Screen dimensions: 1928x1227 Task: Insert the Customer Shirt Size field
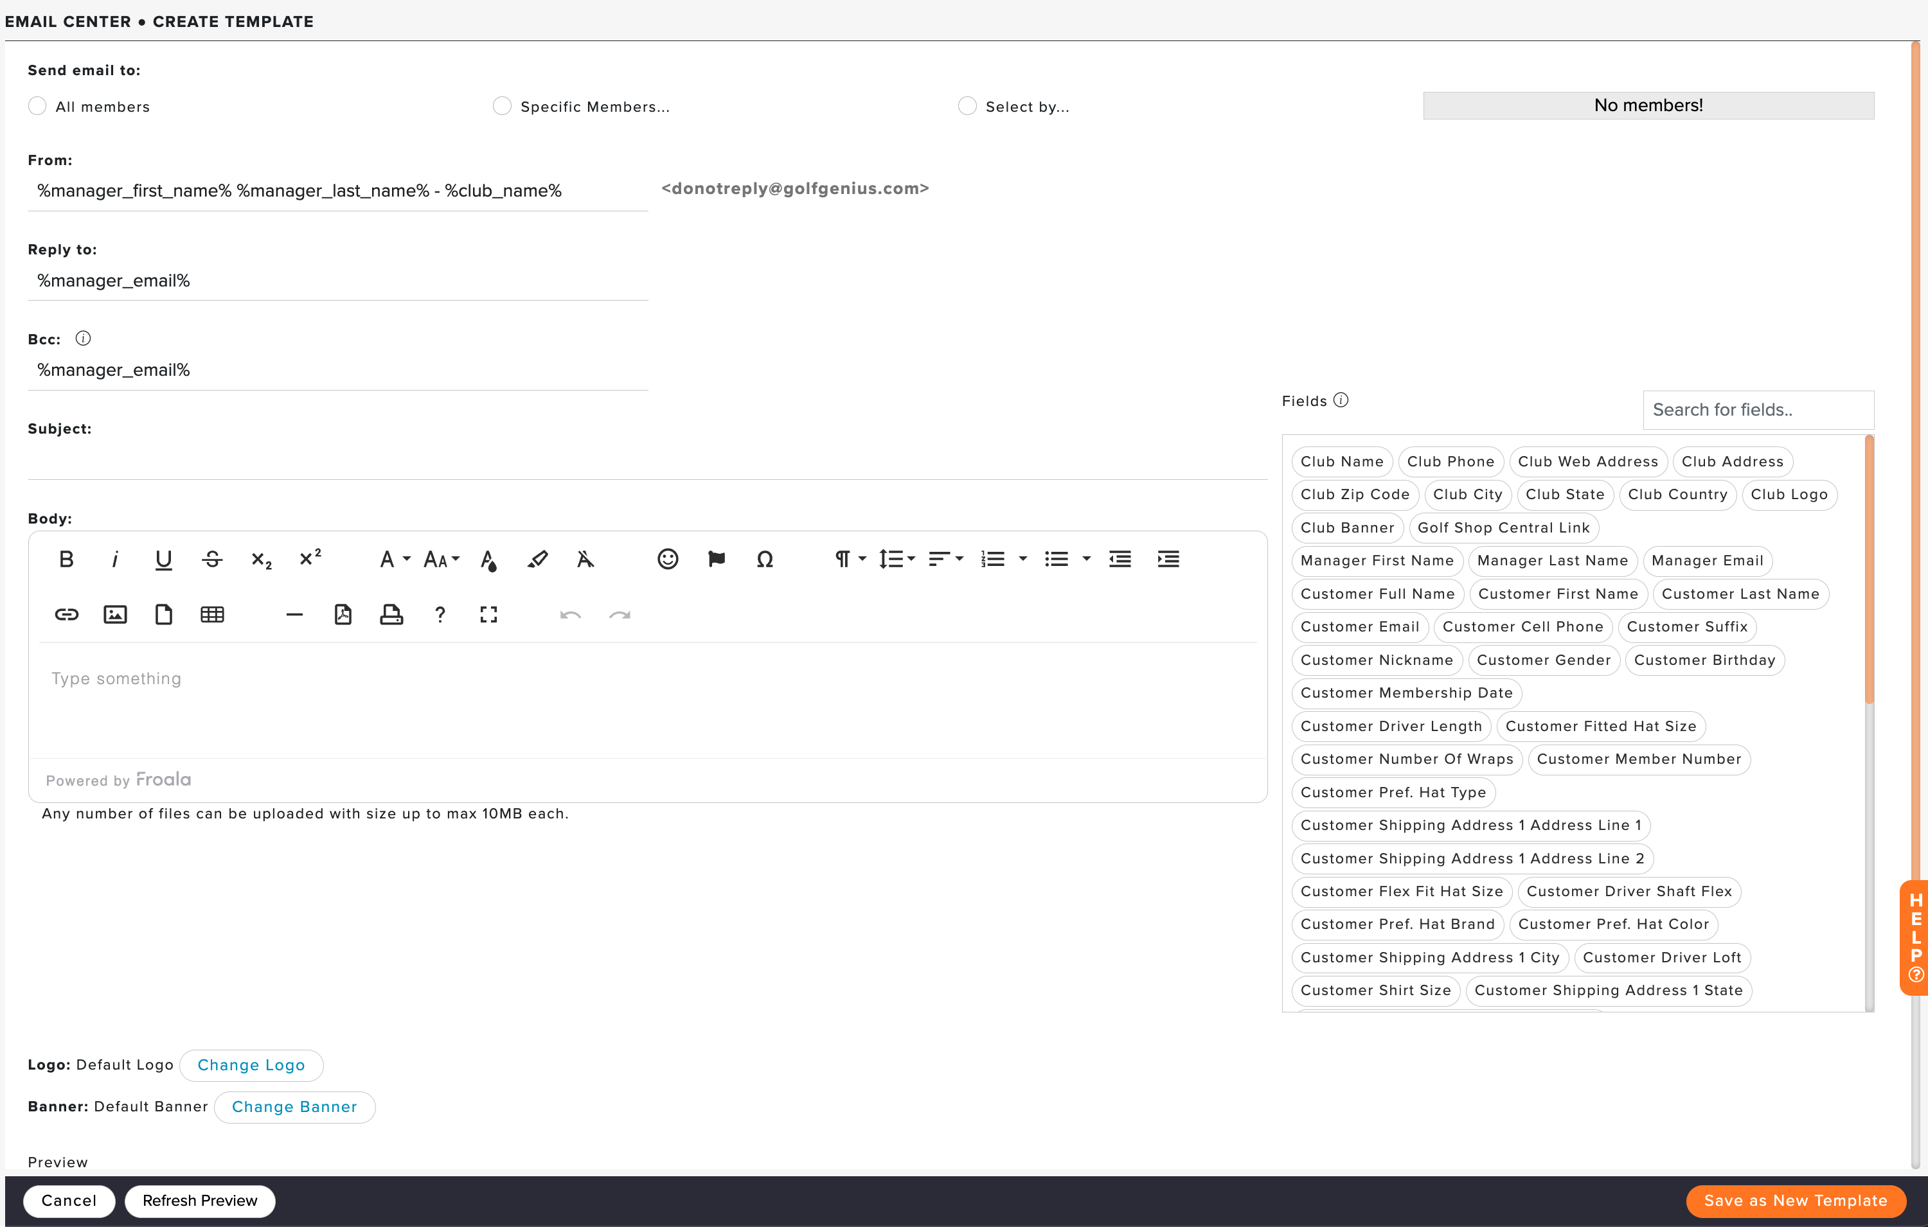pyautogui.click(x=1375, y=991)
